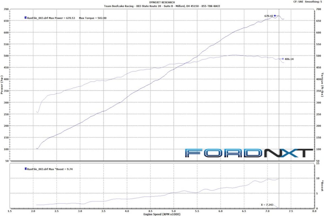Click the vertical cursor line in boost graph

pos(279,189)
